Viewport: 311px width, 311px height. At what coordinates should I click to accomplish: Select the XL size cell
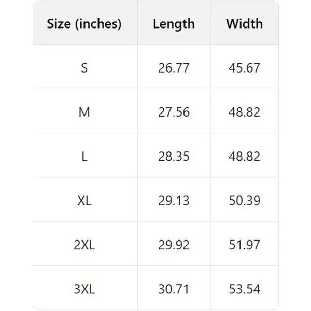(x=84, y=200)
